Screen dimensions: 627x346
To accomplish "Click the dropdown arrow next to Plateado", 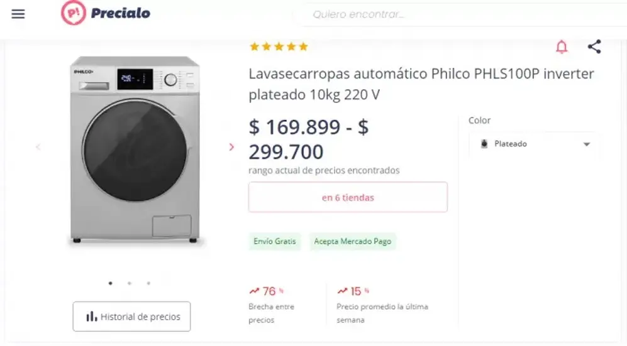I will tap(587, 144).
